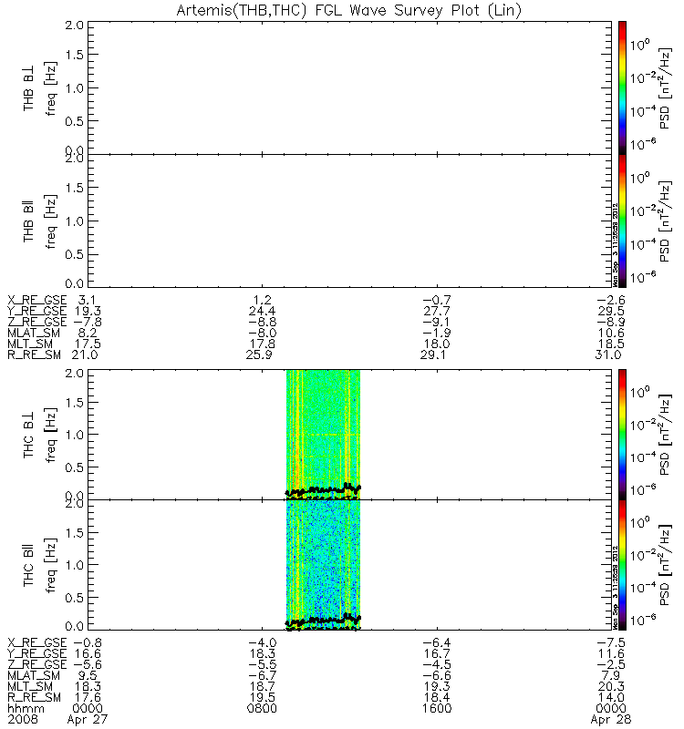The width and height of the screenshot is (684, 729).
Task: Click the THB R_RE_SM value '31.0'
Action: click(607, 354)
